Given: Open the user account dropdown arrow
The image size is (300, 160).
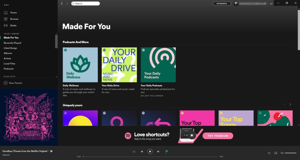Looking at the screenshot, I should [x=271, y=4].
